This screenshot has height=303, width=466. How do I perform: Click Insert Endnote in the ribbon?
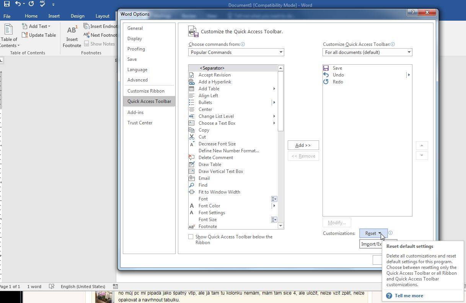(x=100, y=26)
